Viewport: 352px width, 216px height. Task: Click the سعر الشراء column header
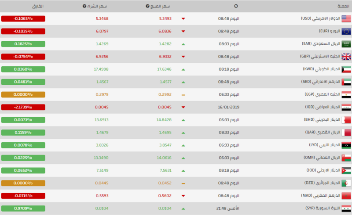pos(97,6)
